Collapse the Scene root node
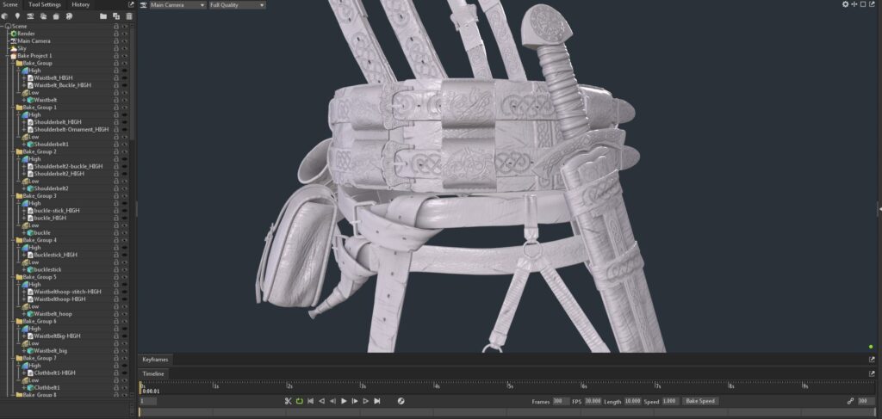The image size is (882, 419). click(3, 27)
